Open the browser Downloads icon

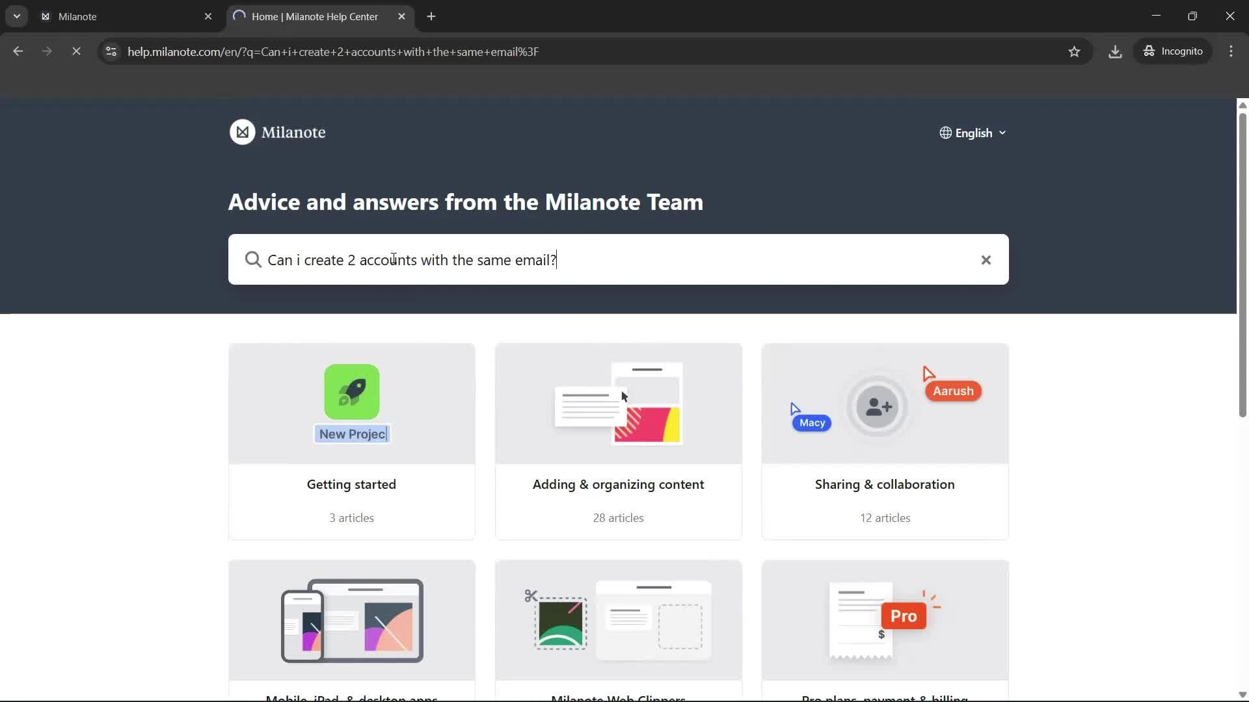(1115, 51)
